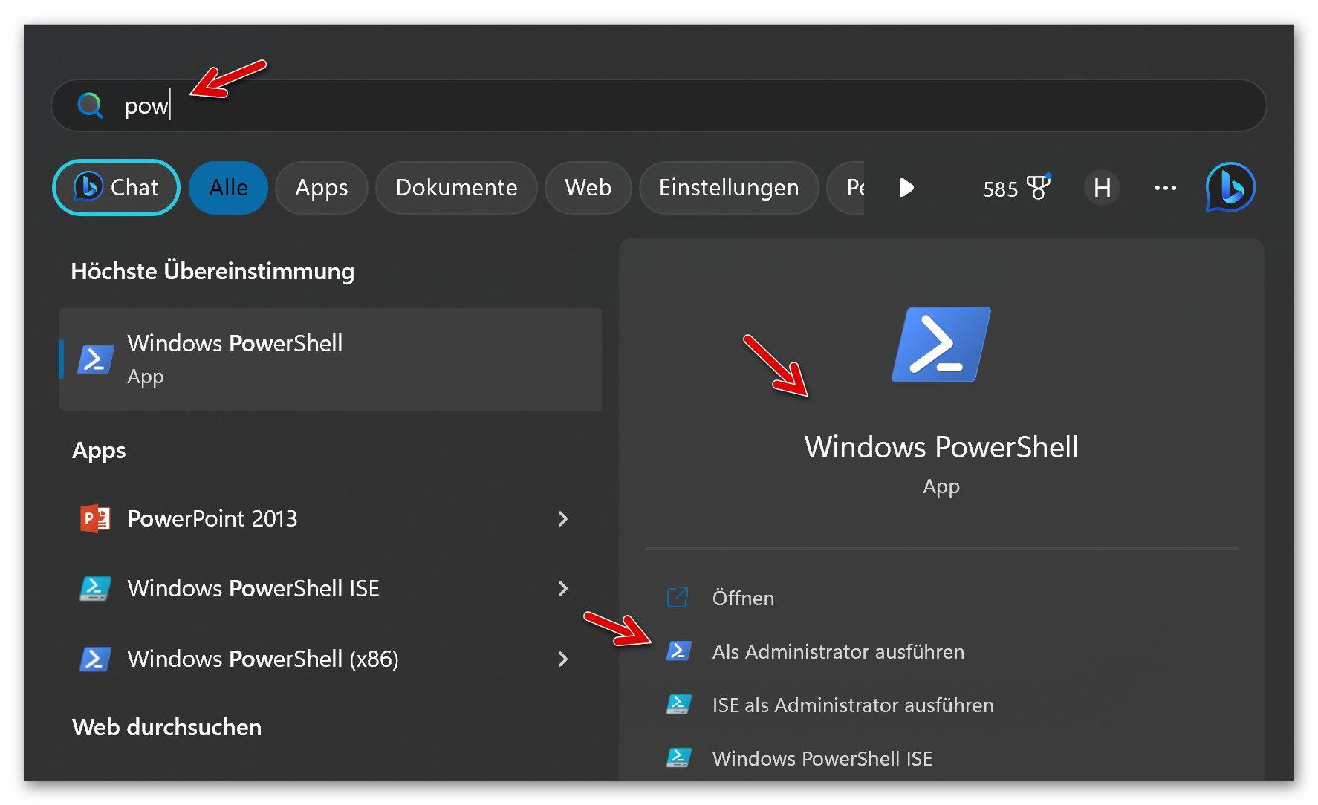Open the three-dots more options menu
Image resolution: width=1318 pixels, height=805 pixels.
coord(1165,188)
